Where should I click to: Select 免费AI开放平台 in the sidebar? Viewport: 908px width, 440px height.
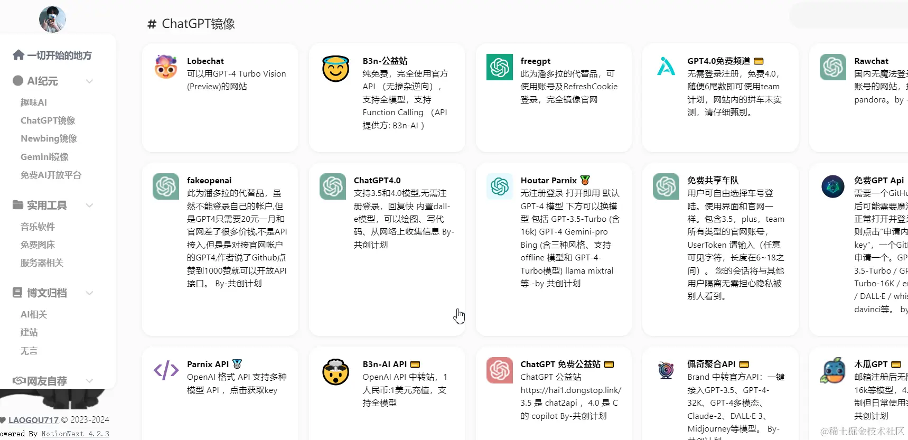click(x=51, y=175)
